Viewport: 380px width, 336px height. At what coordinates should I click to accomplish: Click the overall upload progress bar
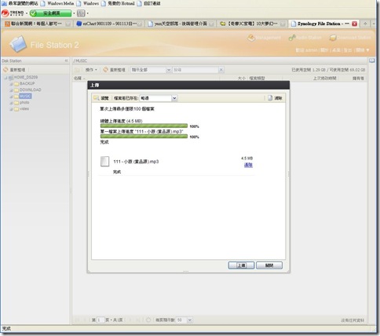[144, 126]
